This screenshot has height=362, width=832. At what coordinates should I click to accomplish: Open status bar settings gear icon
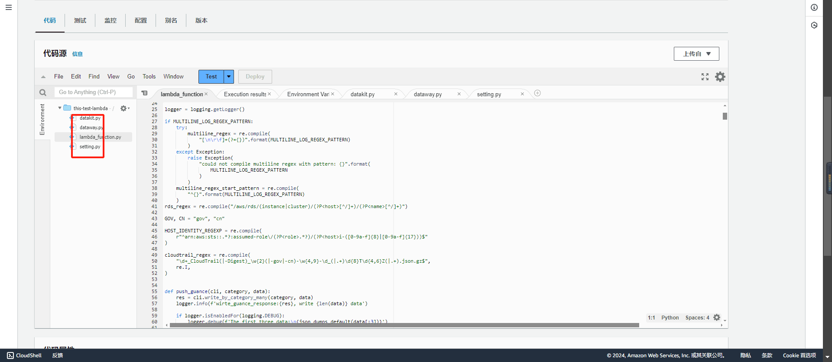[x=717, y=317]
